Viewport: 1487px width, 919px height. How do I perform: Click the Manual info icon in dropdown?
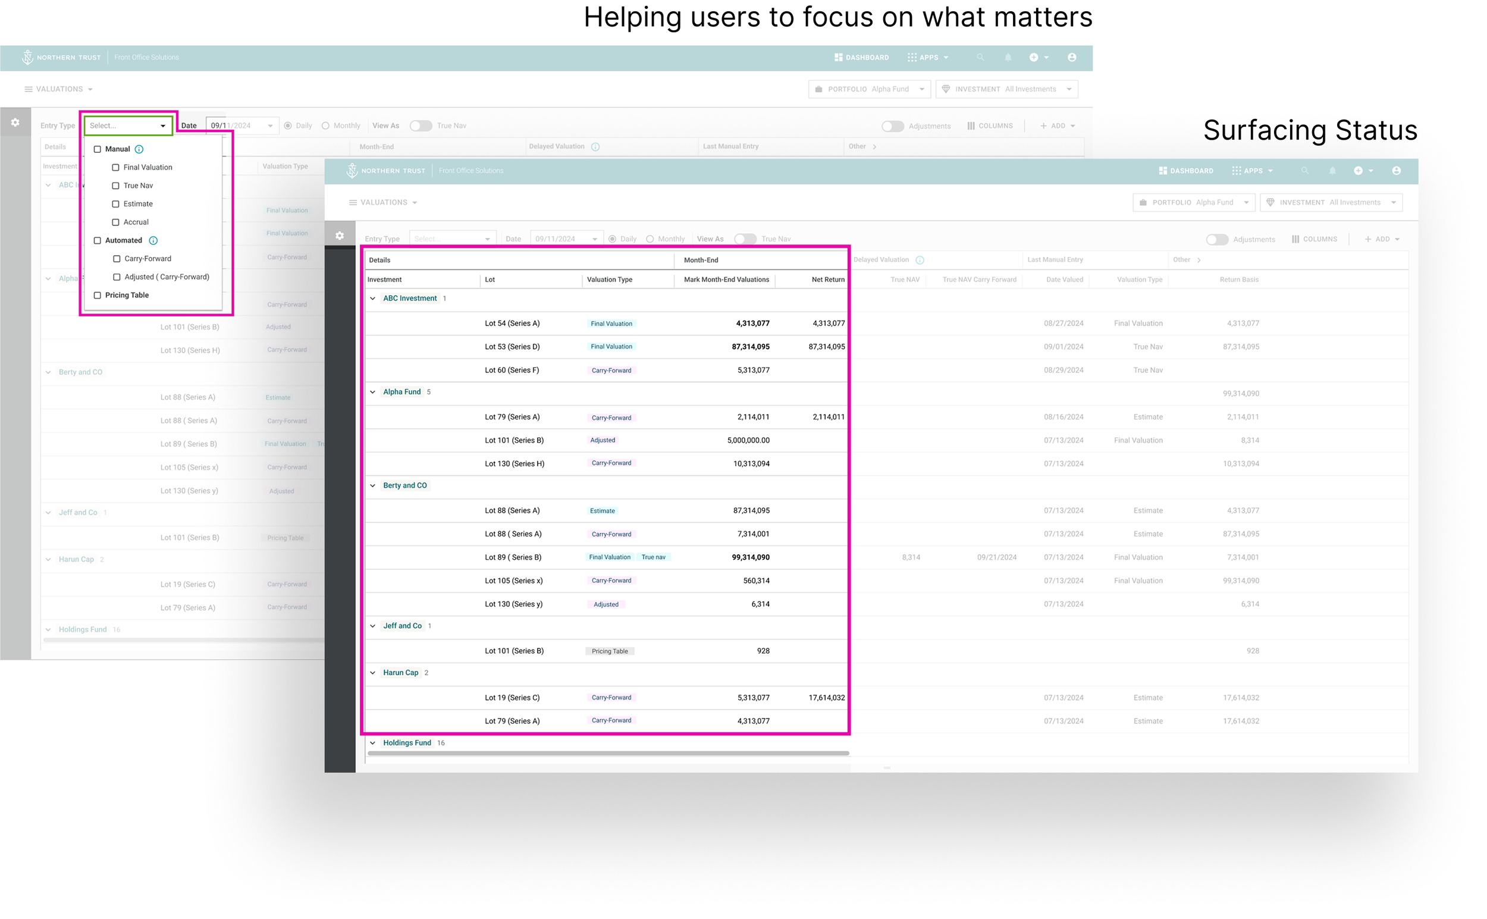click(139, 149)
